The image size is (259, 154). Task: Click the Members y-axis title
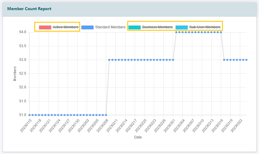pos(15,73)
